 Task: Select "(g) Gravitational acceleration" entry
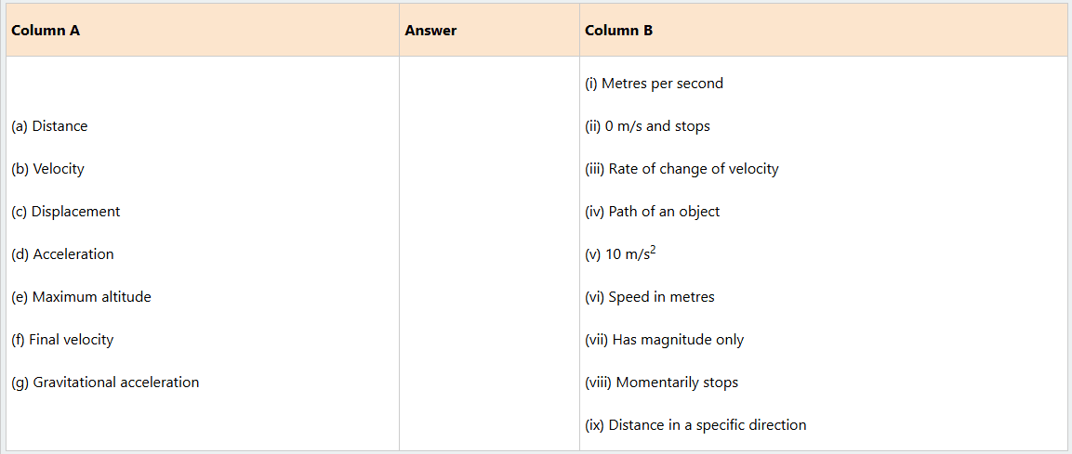(x=105, y=383)
